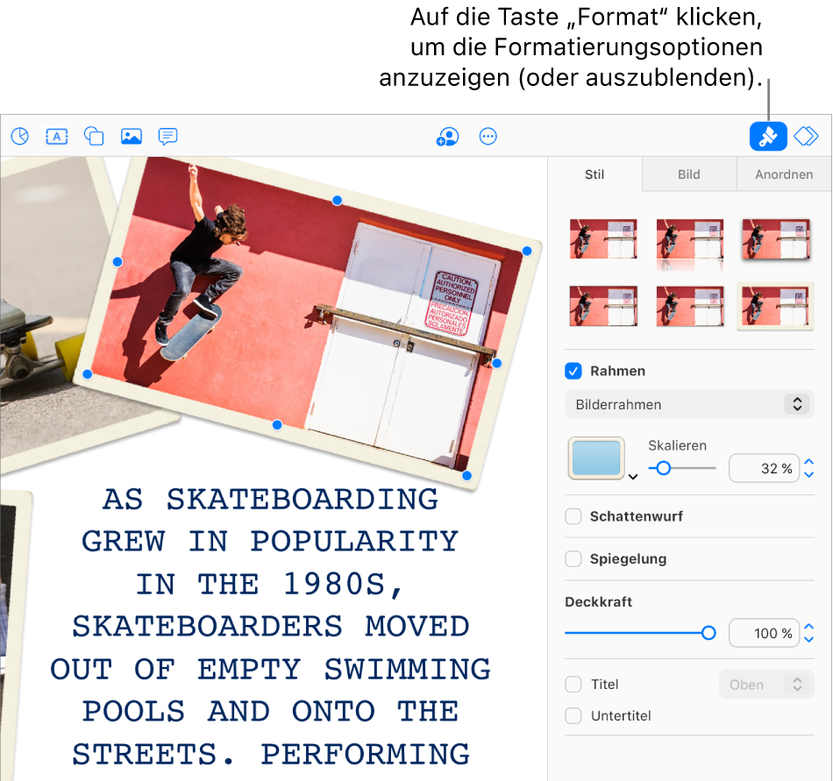Open the Shape insert tool

(94, 137)
